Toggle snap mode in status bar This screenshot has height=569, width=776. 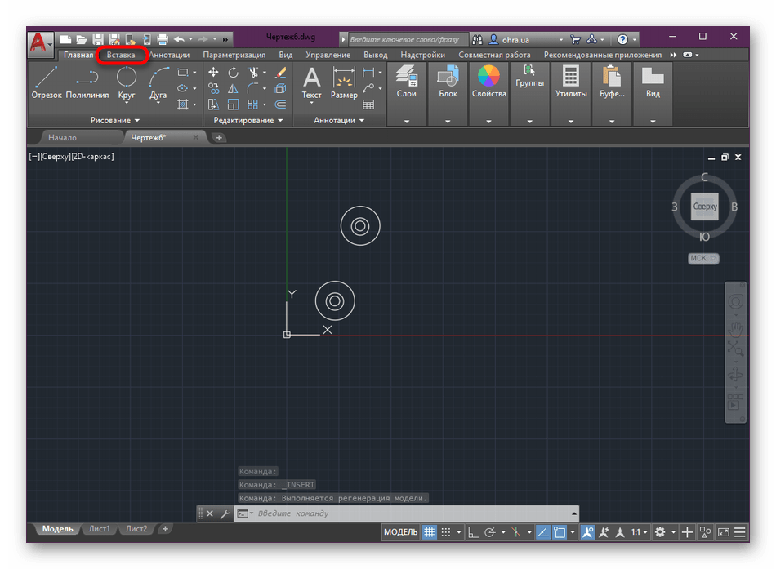pyautogui.click(x=446, y=532)
